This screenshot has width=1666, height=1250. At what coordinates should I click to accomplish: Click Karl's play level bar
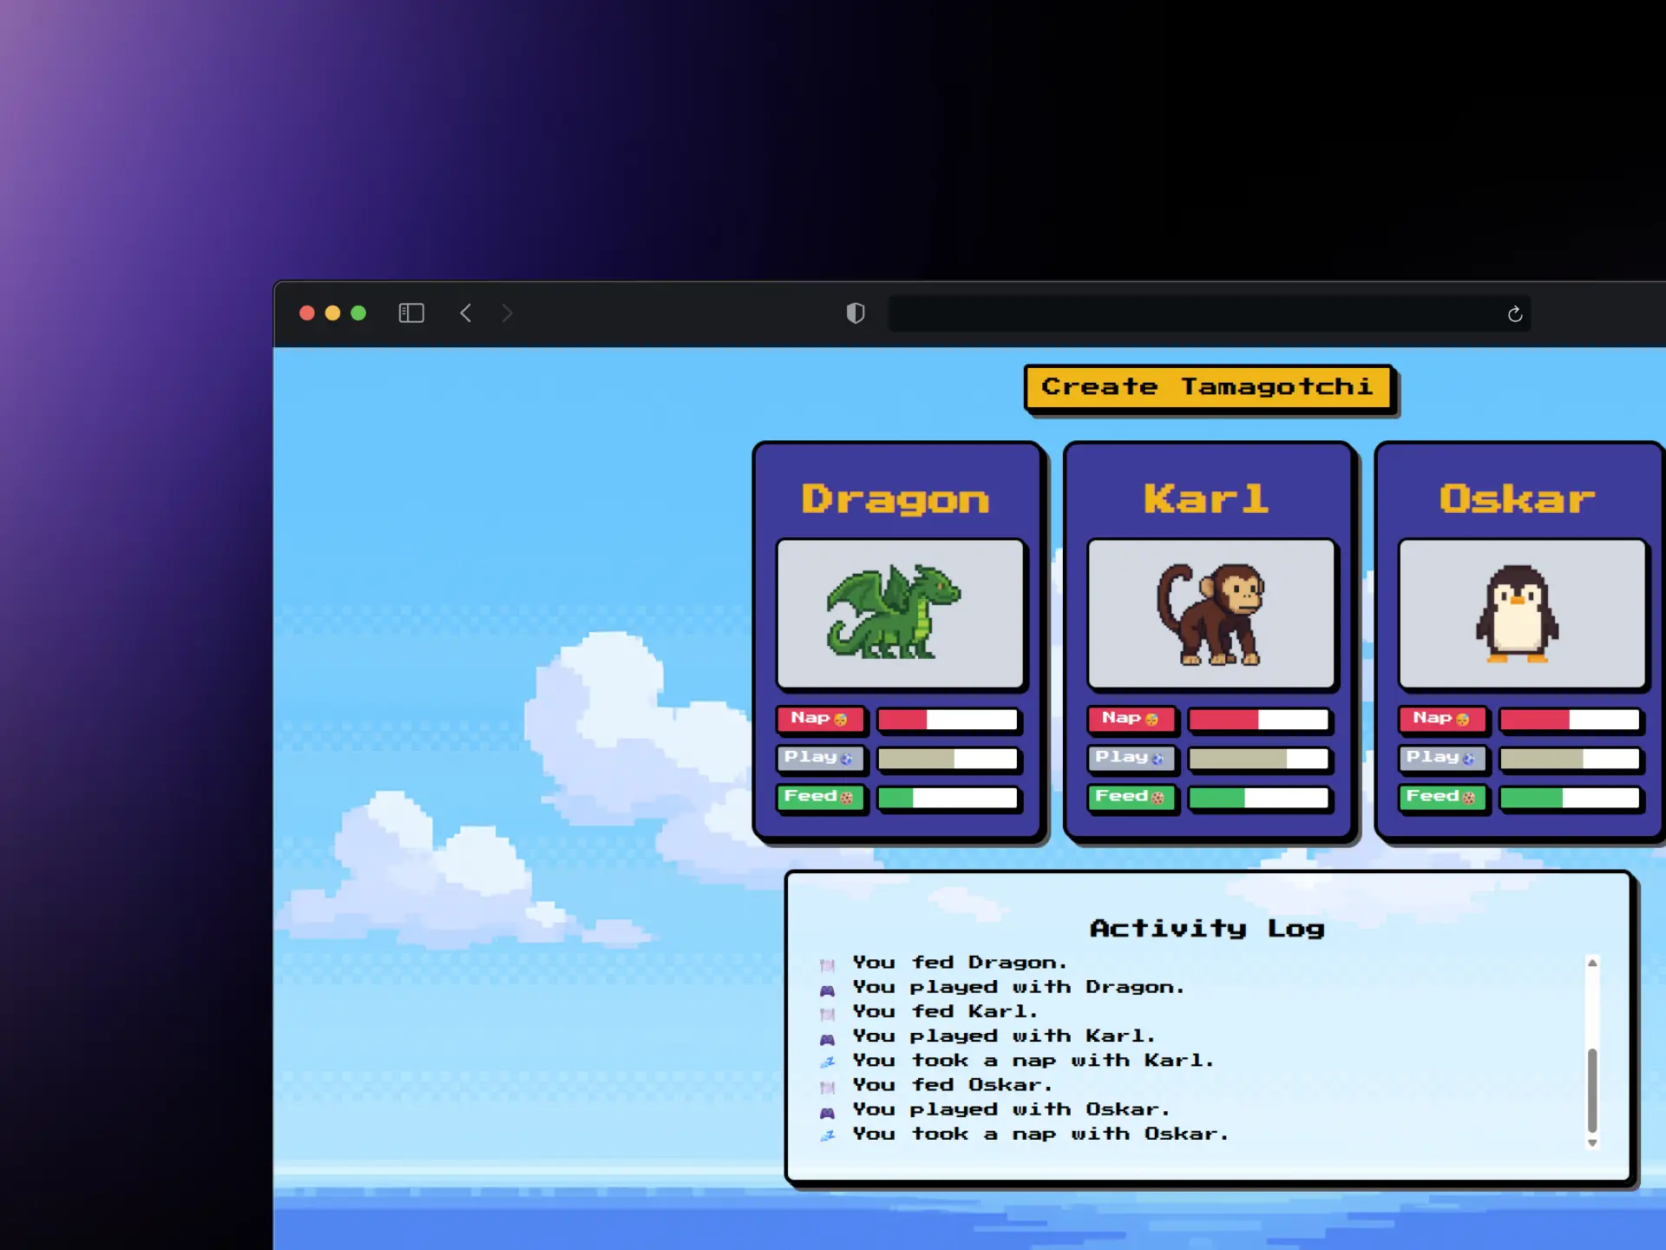tap(1259, 759)
